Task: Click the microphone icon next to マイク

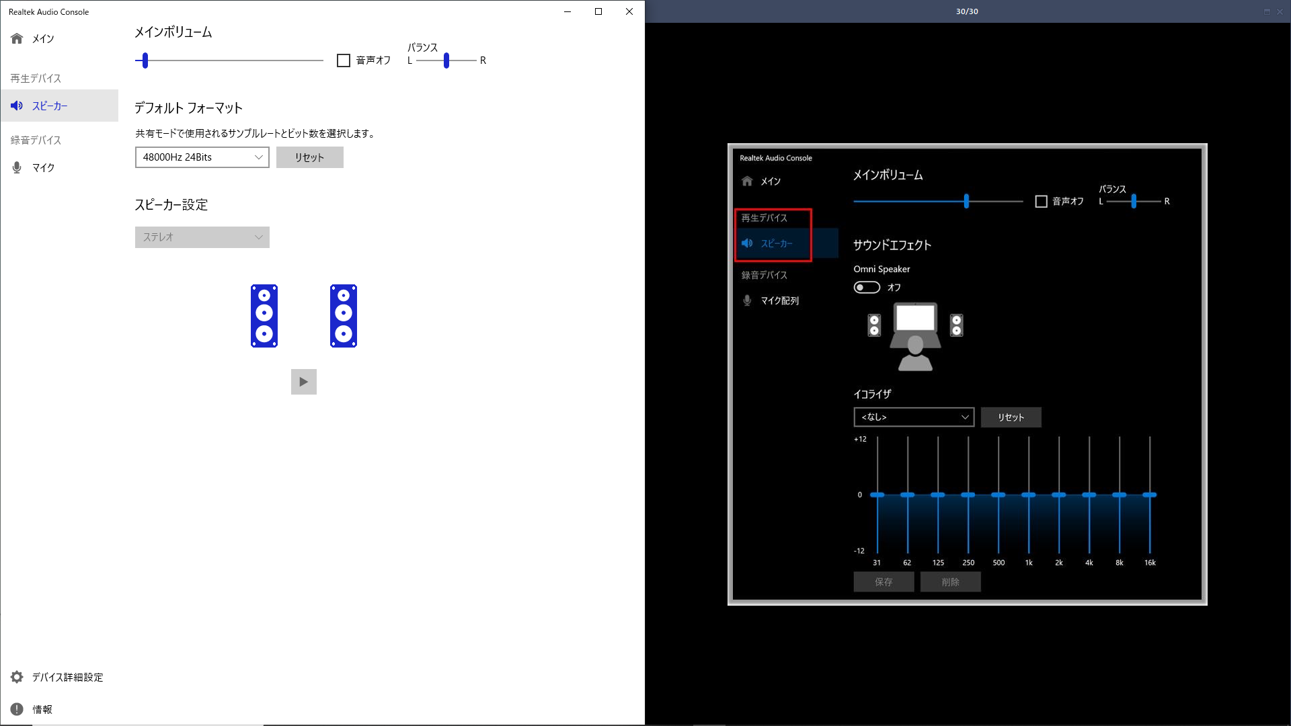Action: [17, 167]
